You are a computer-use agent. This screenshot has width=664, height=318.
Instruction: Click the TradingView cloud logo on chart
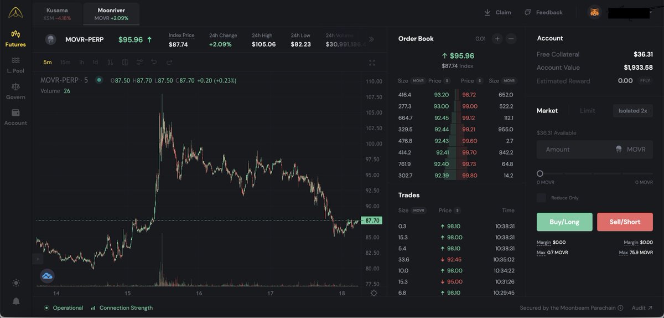(x=47, y=275)
